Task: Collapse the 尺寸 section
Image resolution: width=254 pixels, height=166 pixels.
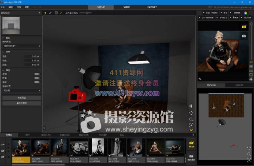Action: pos(3,52)
